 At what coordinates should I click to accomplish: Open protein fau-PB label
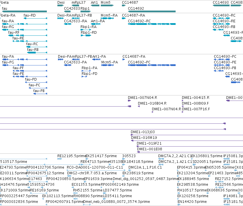coord(39,91)
